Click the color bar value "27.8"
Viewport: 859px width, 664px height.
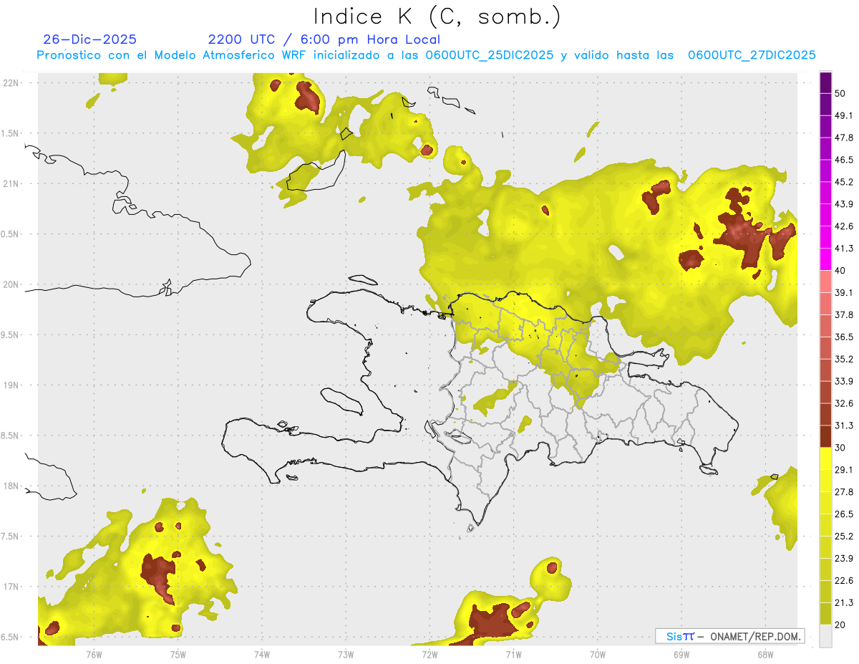point(843,492)
